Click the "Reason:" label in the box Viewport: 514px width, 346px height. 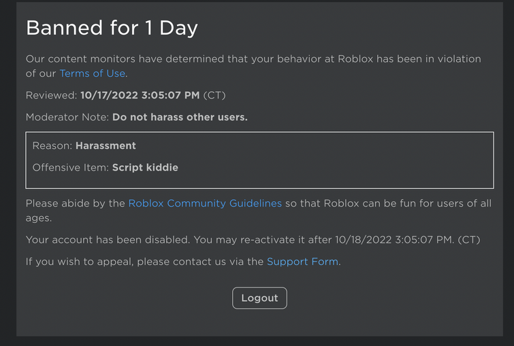(52, 145)
